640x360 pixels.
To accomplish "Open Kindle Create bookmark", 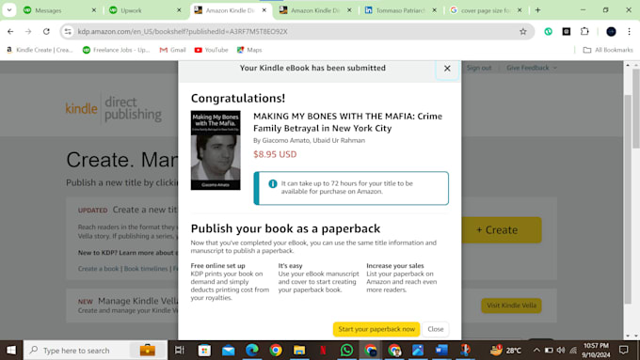I will tap(40, 50).
